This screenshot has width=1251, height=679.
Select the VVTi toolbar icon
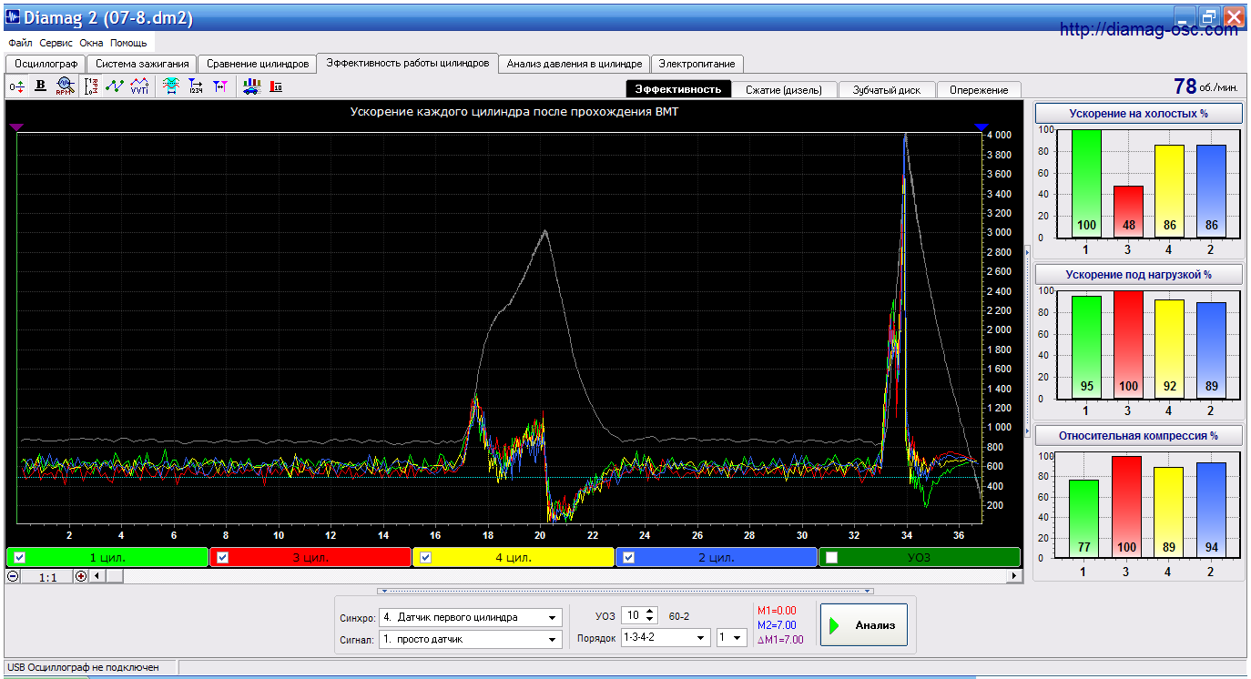pyautogui.click(x=139, y=86)
